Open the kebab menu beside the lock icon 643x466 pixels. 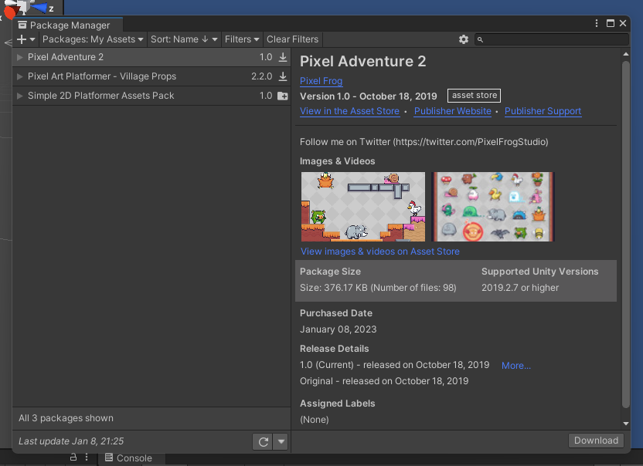[87, 457]
